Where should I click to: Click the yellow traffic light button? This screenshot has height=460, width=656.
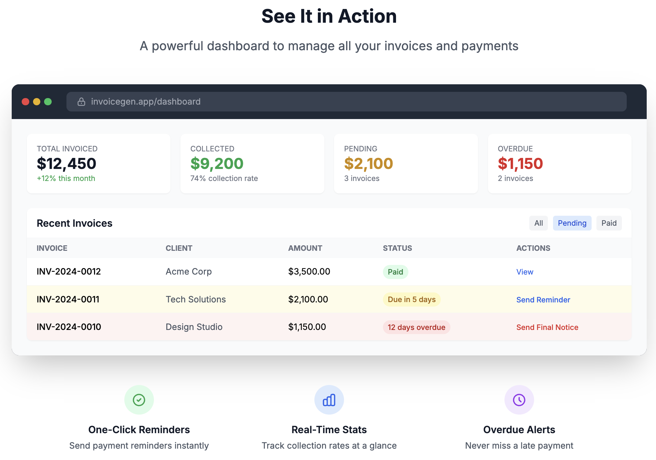click(x=37, y=101)
